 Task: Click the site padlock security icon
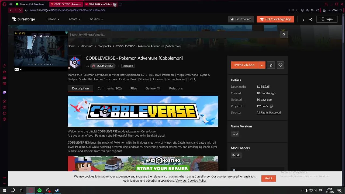26,10
